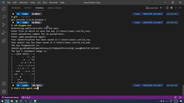Open the Search view in the activity bar
This screenshot has height=103, width=184.
point(4,17)
